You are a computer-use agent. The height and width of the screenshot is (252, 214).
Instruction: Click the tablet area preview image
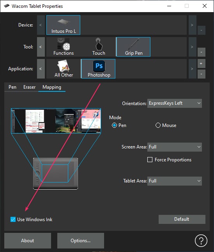[55, 173]
